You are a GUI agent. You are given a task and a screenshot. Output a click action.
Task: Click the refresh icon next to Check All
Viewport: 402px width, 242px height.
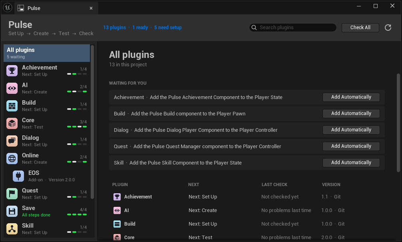[x=388, y=28]
